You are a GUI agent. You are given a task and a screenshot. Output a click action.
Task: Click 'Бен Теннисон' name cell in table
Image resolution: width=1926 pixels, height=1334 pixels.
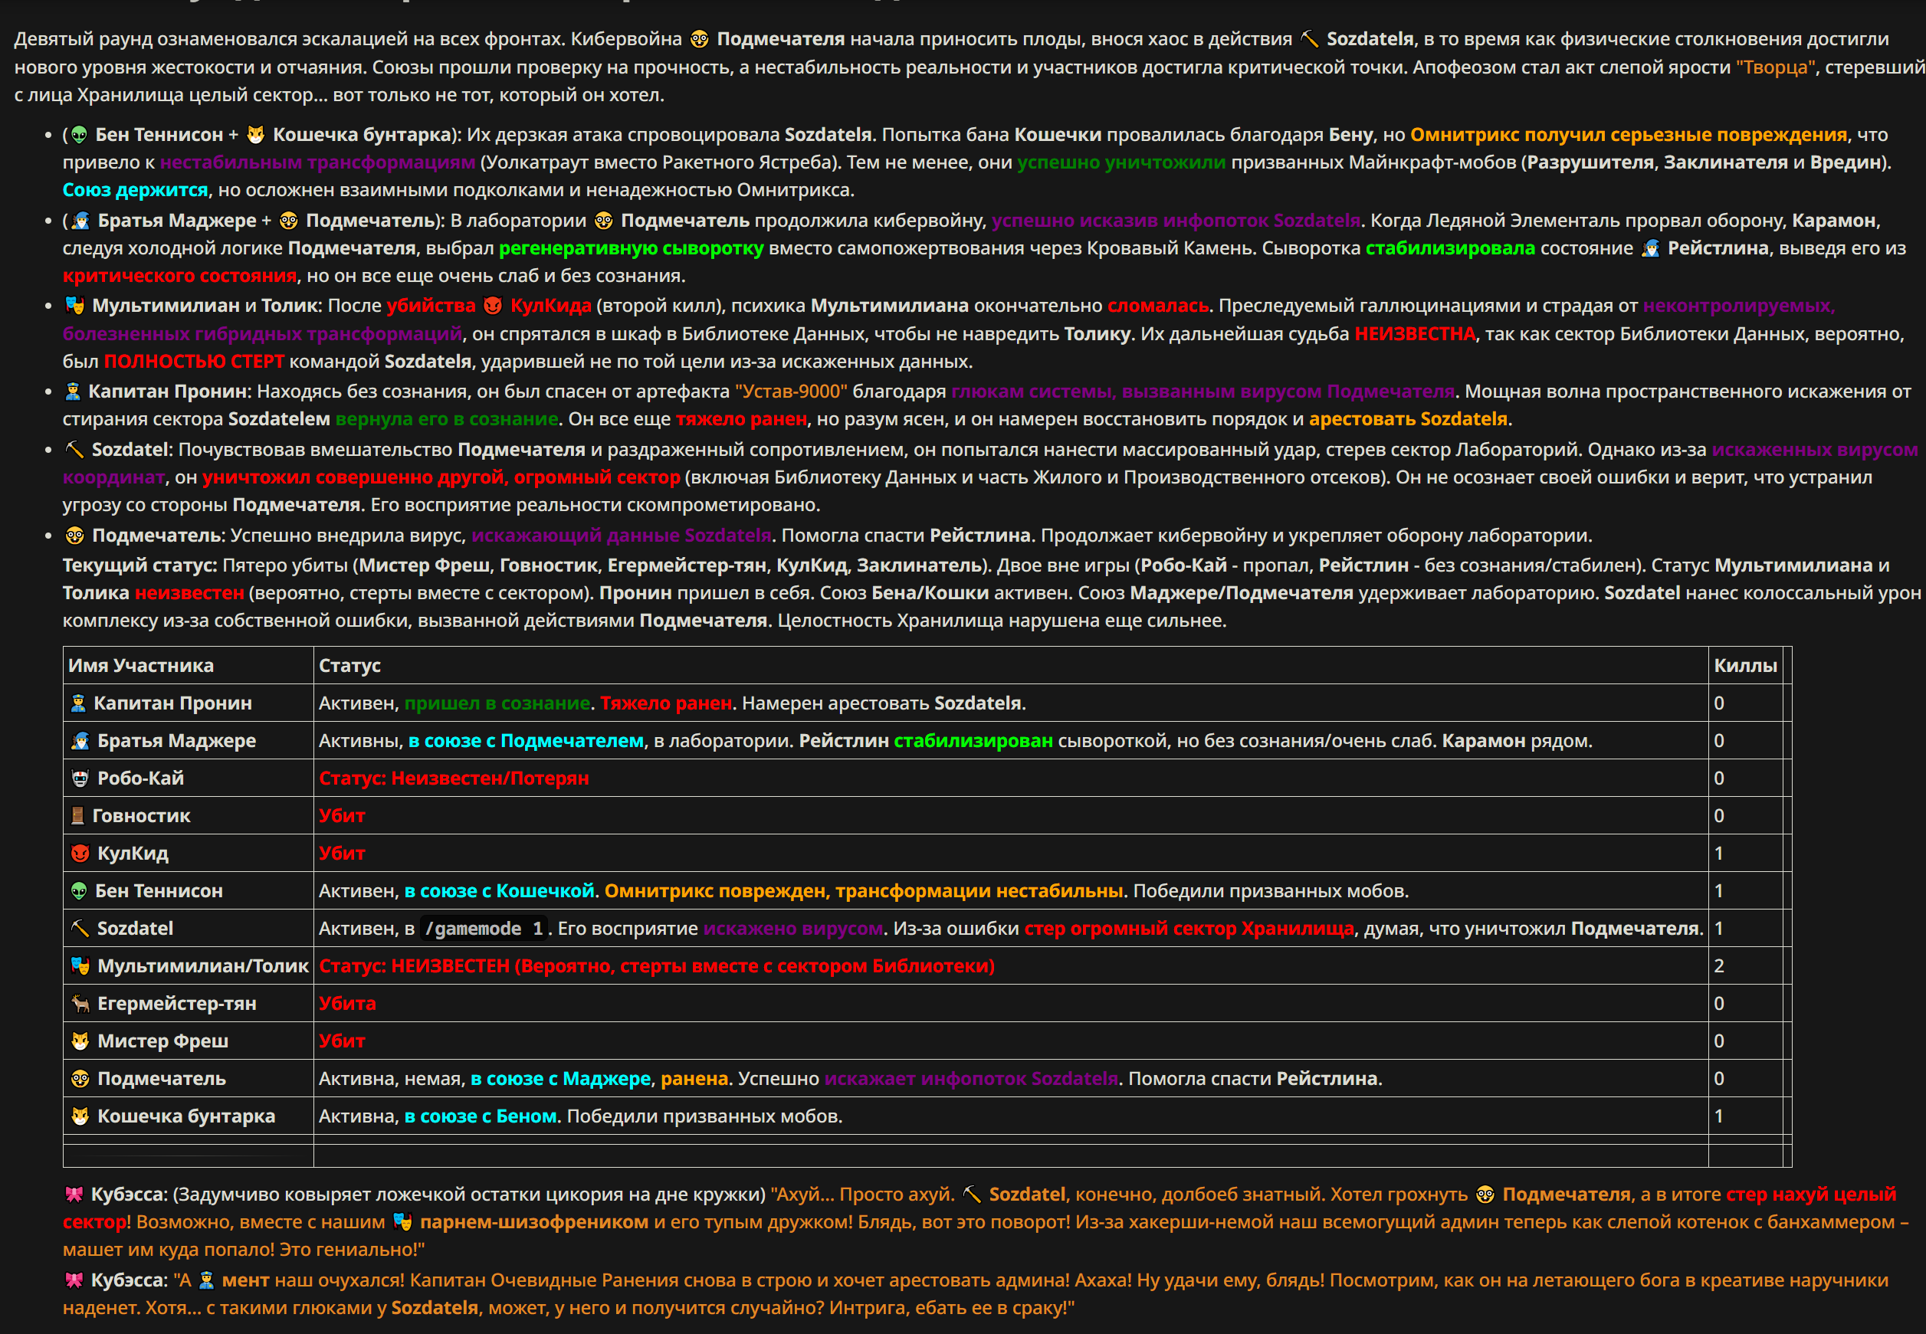point(159,891)
